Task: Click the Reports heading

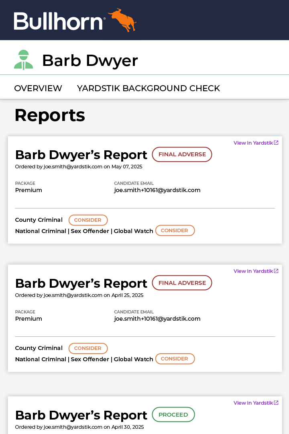Action: point(50,115)
